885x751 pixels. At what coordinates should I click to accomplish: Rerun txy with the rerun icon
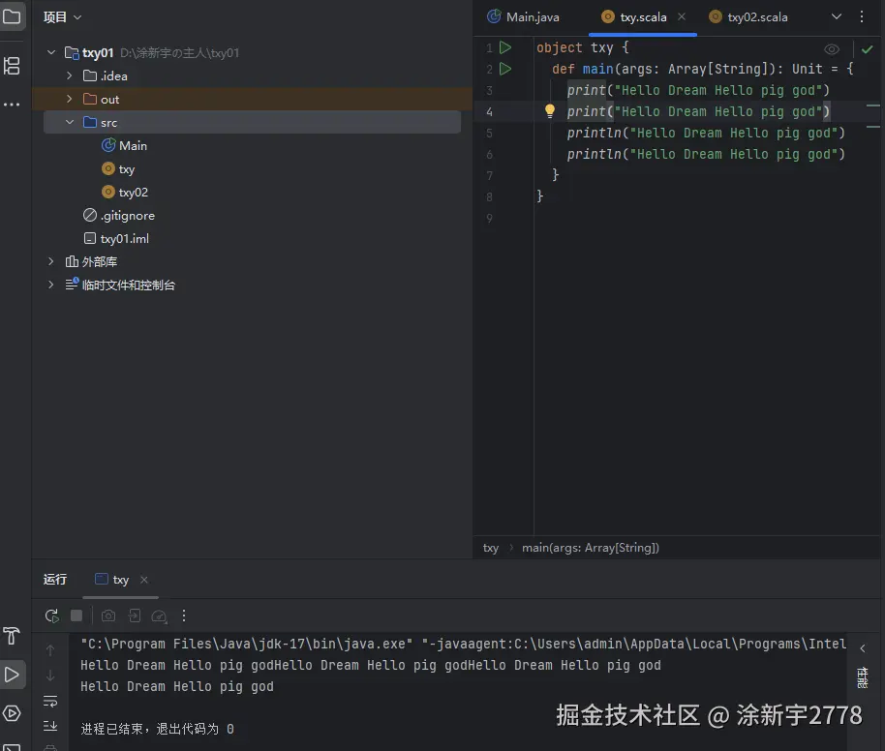coord(52,616)
